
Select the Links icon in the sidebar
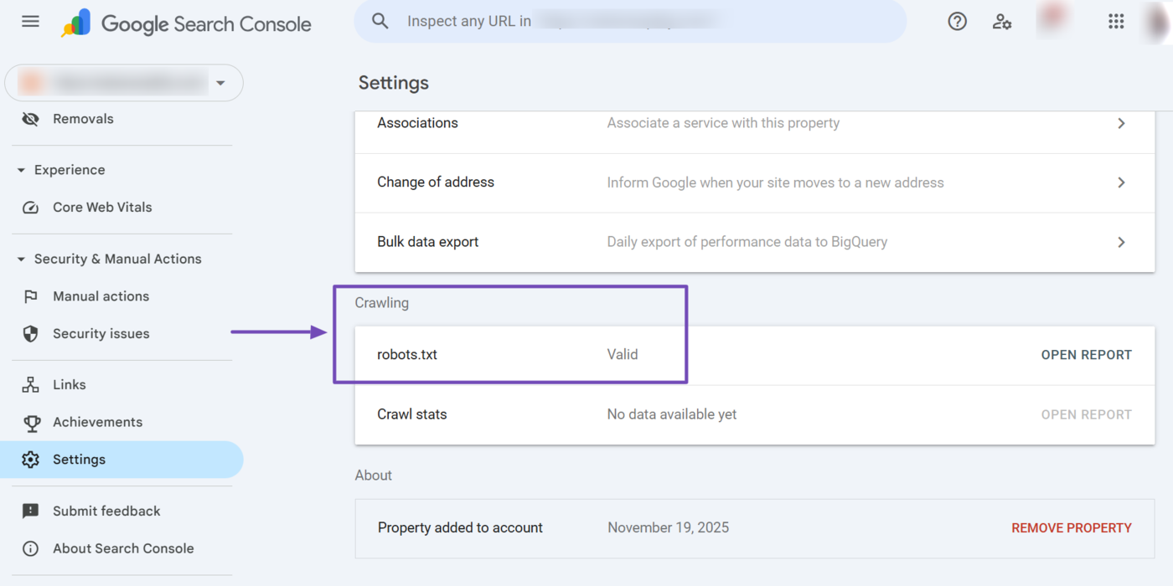pos(30,384)
